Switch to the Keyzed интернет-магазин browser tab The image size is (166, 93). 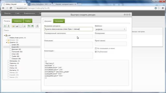click(x=65, y=4)
